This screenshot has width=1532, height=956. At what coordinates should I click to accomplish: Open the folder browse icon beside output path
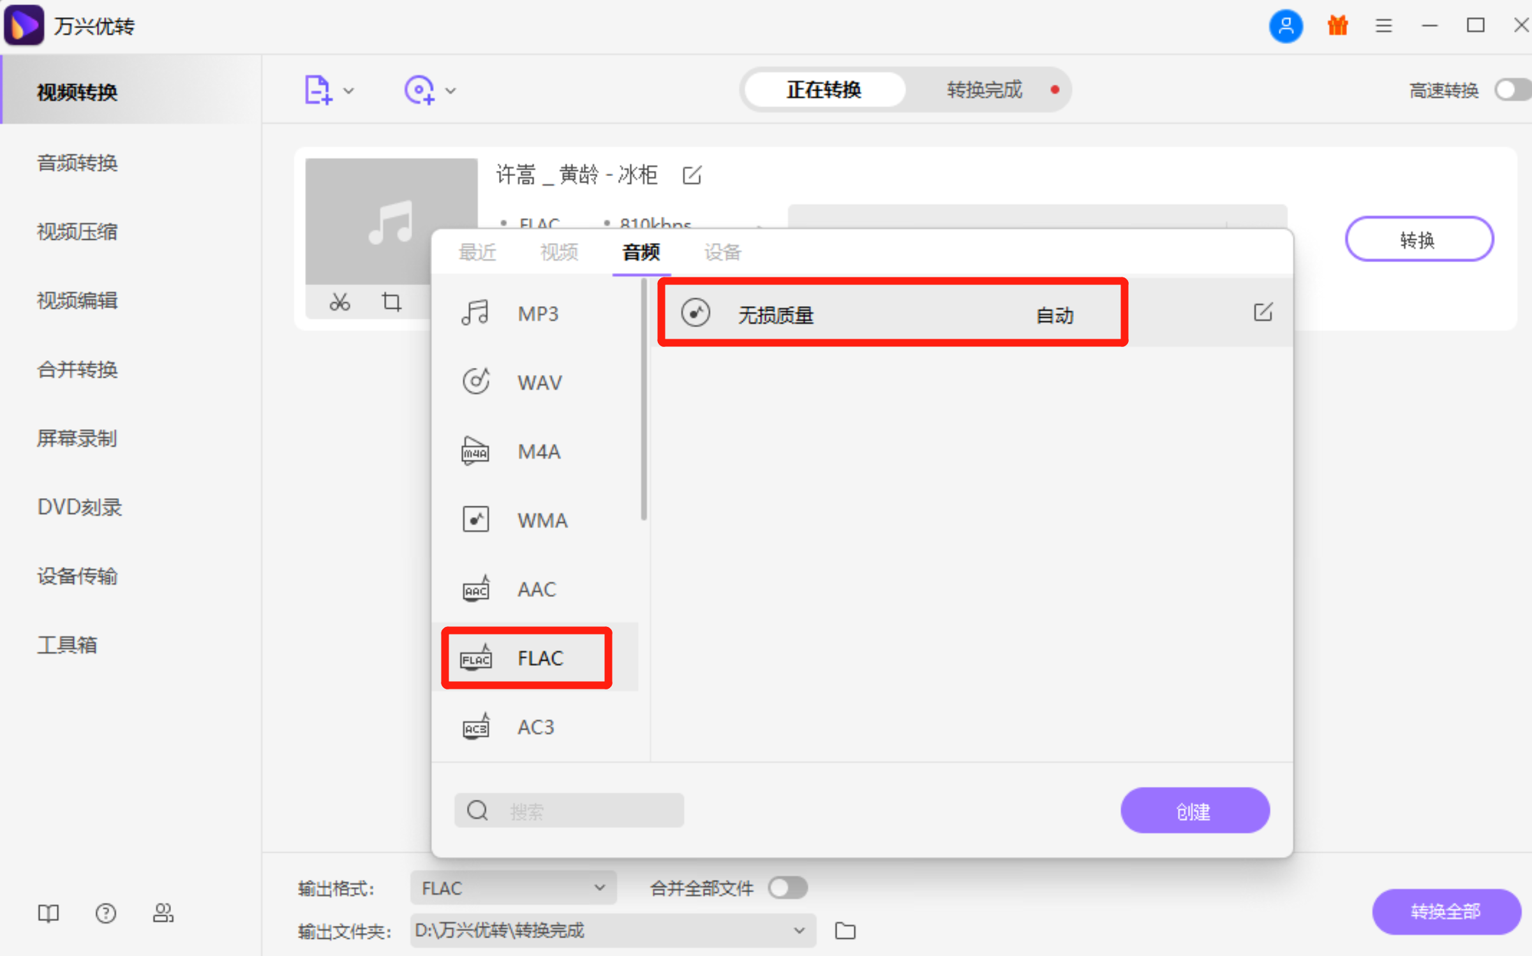coord(845,930)
